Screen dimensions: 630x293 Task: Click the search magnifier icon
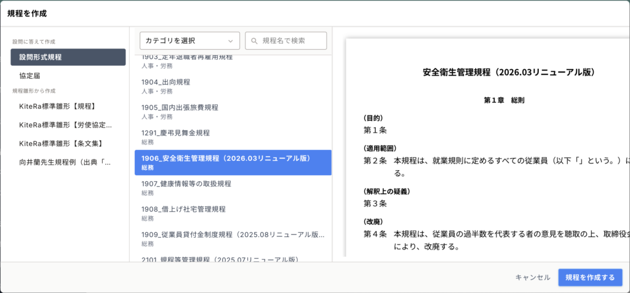pos(253,41)
